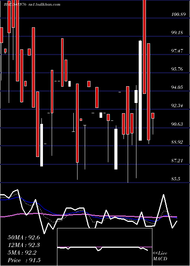
Task: Select the 95.76 price level label
Action: 177,69
